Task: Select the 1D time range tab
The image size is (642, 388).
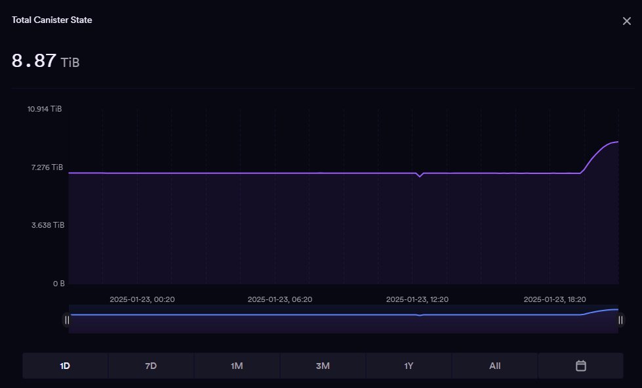Action: tap(65, 366)
